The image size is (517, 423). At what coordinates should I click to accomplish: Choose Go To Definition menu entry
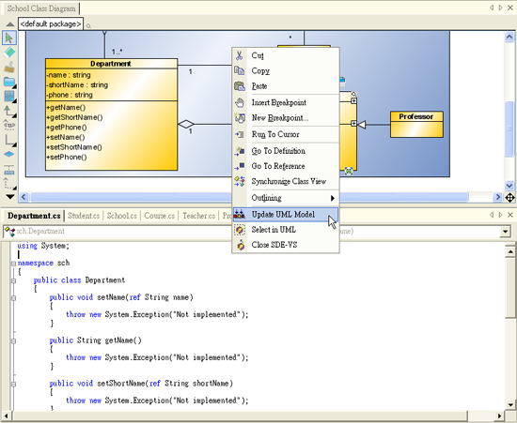286,151
